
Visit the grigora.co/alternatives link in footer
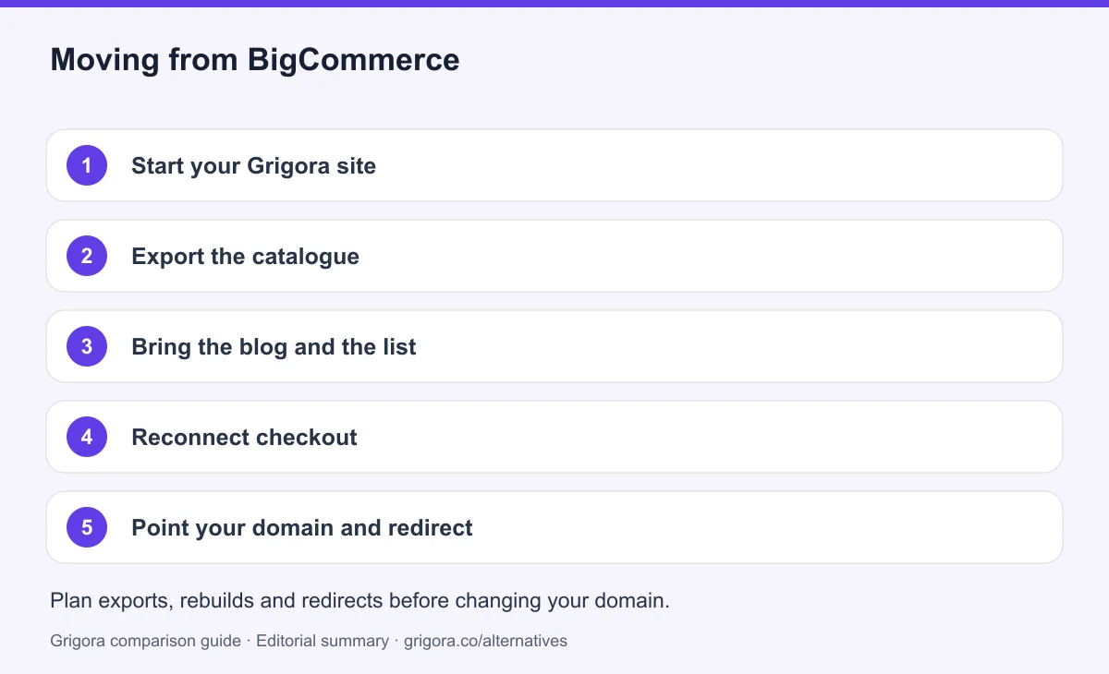point(486,640)
